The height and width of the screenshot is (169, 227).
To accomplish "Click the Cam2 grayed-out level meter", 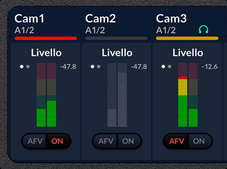I will click(x=117, y=95).
